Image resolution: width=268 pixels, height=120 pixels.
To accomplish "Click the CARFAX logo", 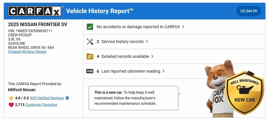I will click(x=35, y=11).
